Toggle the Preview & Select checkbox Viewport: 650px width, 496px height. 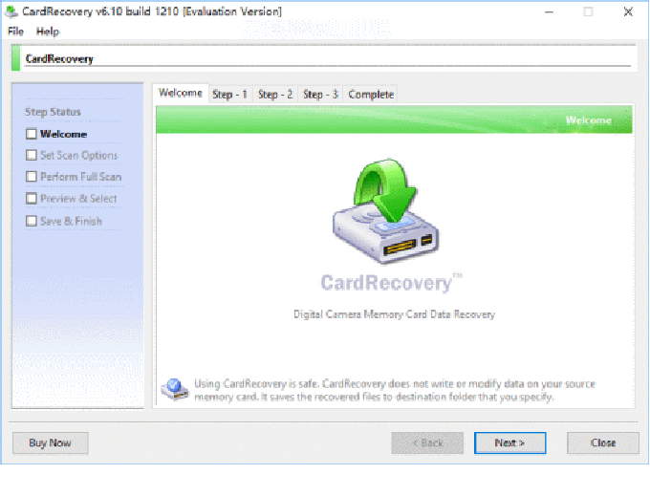pyautogui.click(x=32, y=199)
